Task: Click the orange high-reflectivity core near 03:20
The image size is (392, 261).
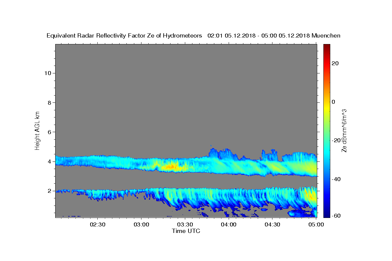Action: point(172,167)
